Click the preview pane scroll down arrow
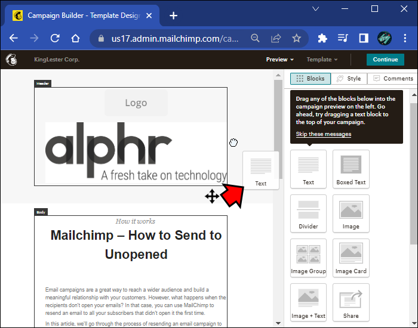Viewport: 418px width, 328px height. point(278,323)
